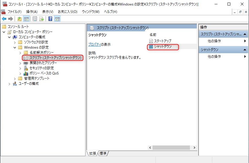249x163 pixels.
Task: Toggle action pane toolbar icon
Action: [x=57, y=19]
